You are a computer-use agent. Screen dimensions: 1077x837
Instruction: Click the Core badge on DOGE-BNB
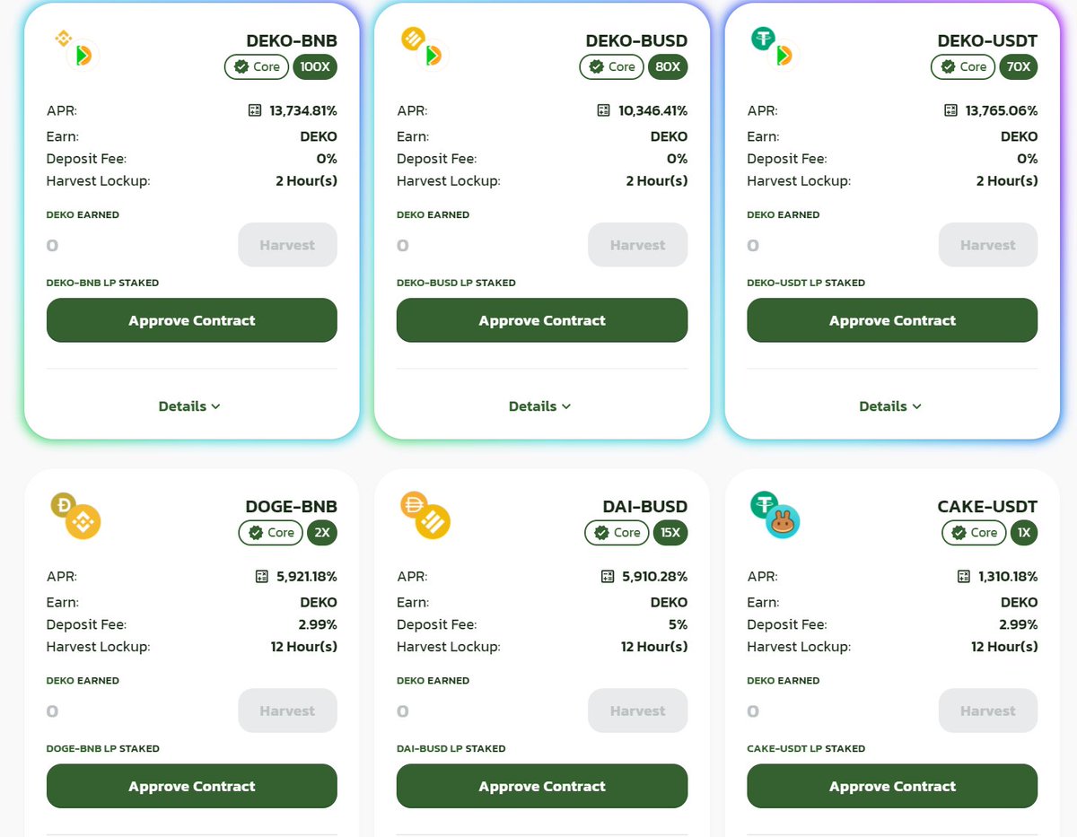(270, 532)
